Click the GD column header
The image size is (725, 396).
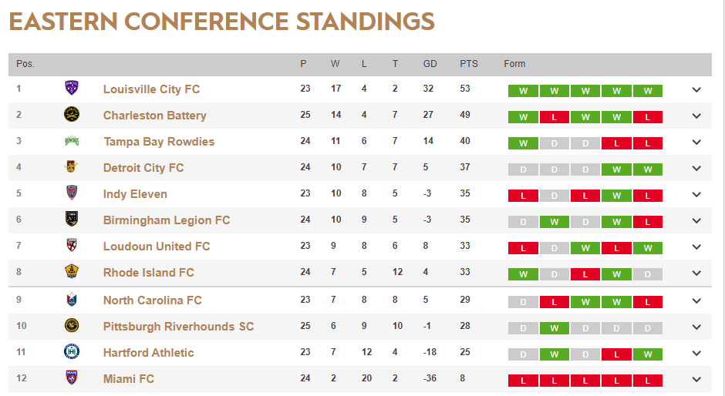click(430, 64)
